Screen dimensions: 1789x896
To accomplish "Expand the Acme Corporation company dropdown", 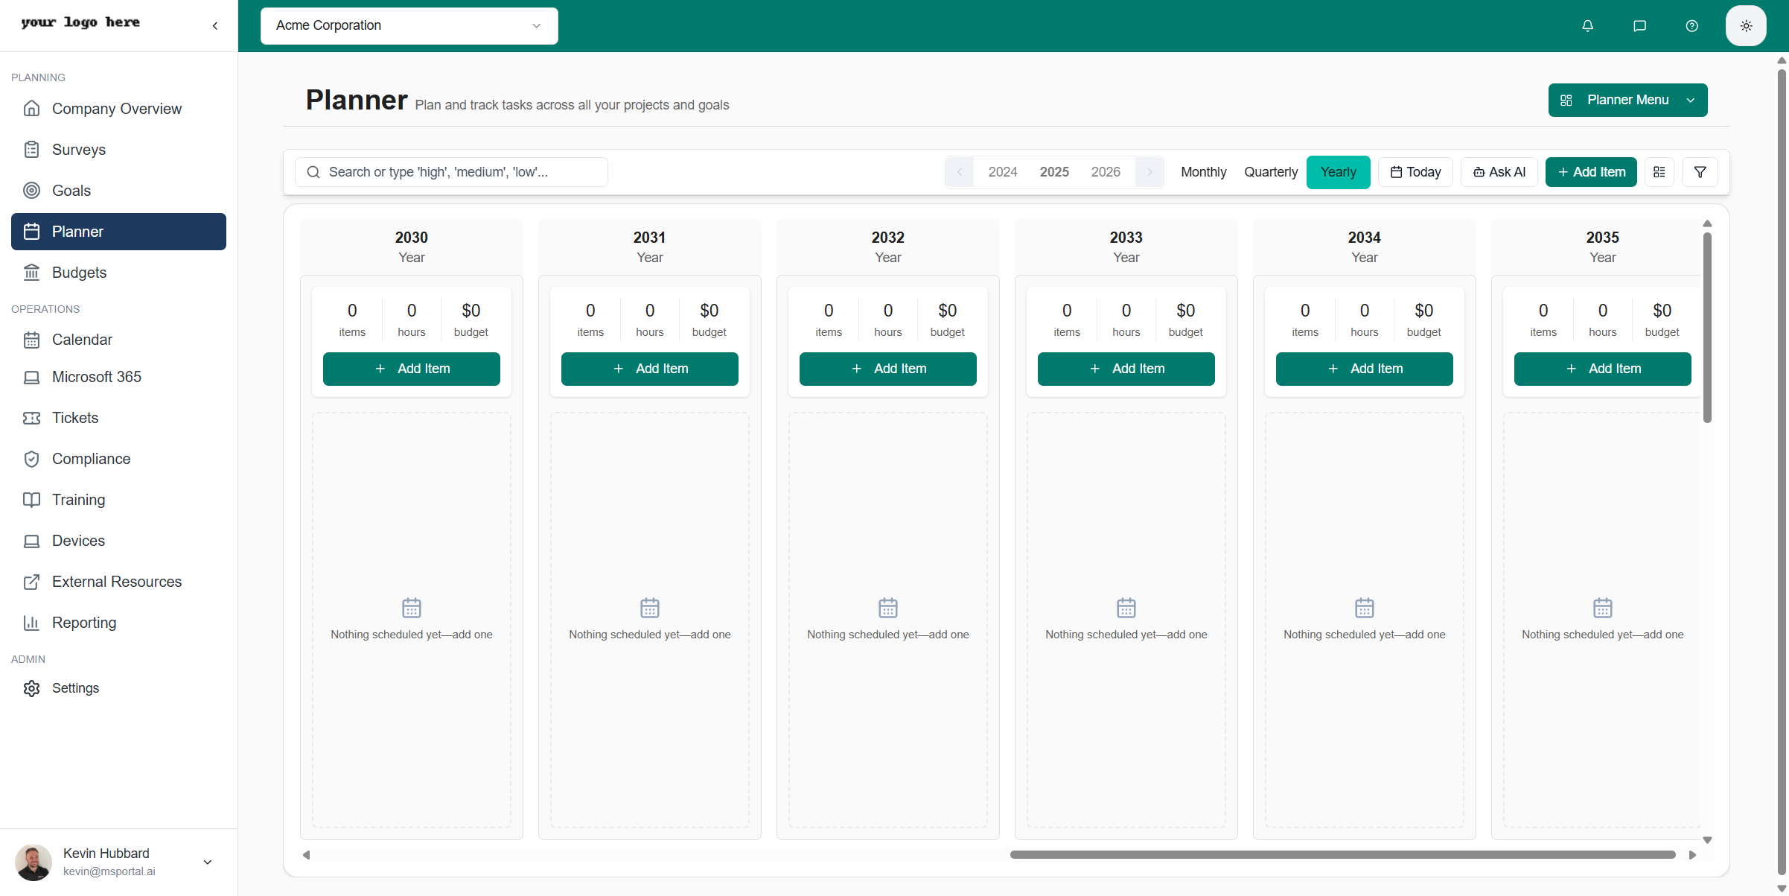I will click(409, 26).
